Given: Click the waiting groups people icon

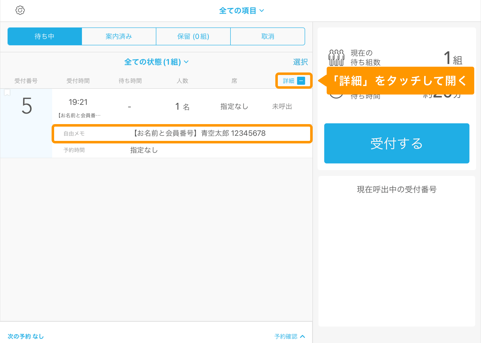Looking at the screenshot, I should 336,58.
